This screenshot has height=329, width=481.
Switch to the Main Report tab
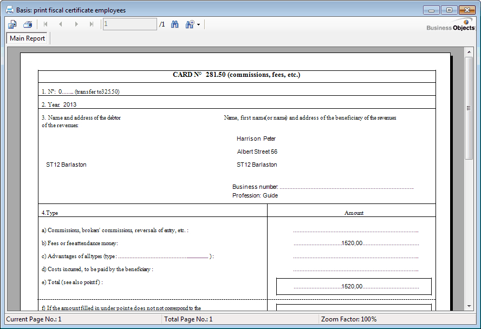(27, 38)
